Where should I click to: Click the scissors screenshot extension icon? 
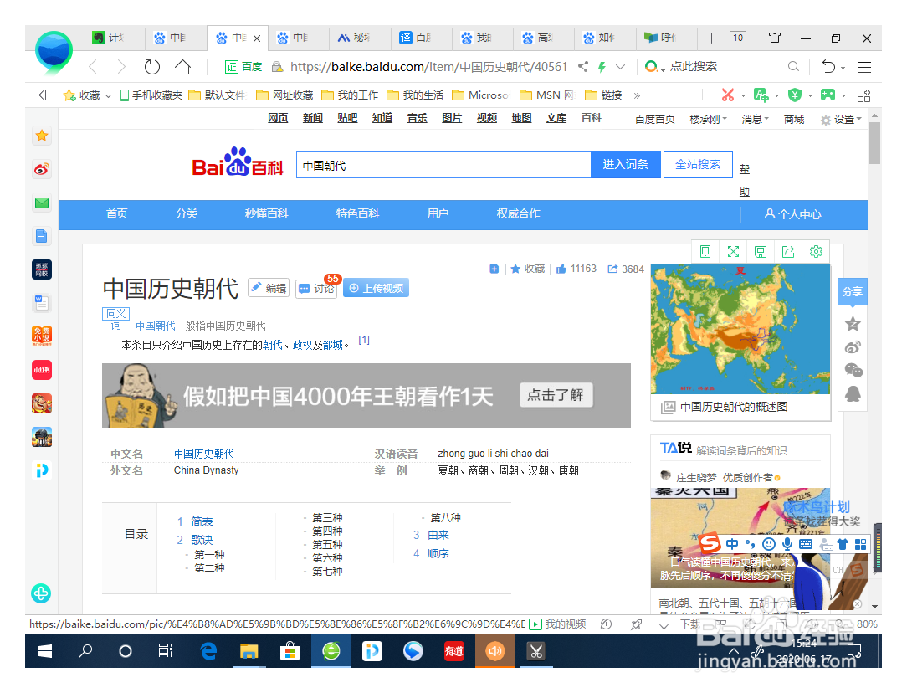pyautogui.click(x=728, y=95)
